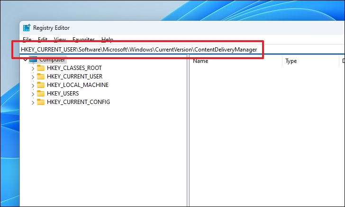Click the HKEY_CLASSES_ROOT folder icon
The image size is (345, 207).
[x=41, y=68]
